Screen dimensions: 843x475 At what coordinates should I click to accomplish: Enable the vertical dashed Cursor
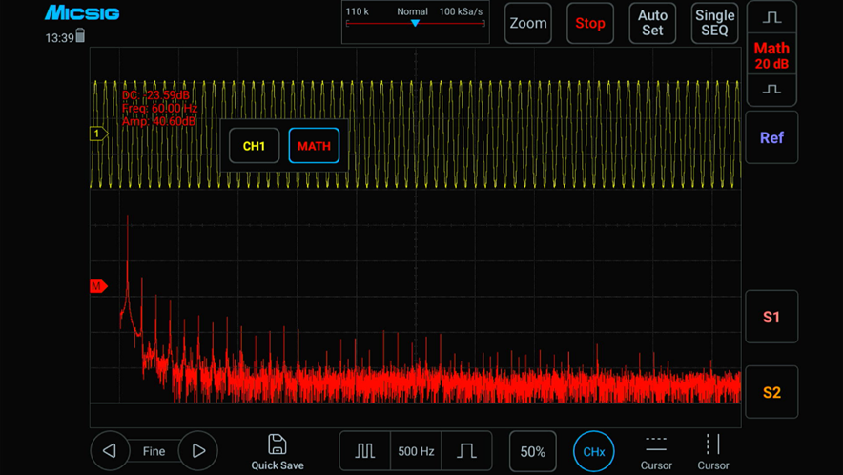[712, 444]
